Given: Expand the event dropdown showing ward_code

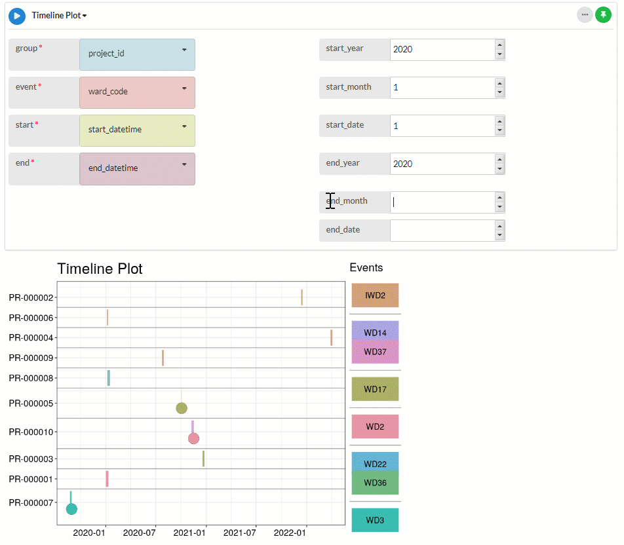Looking at the screenshot, I should tap(137, 92).
